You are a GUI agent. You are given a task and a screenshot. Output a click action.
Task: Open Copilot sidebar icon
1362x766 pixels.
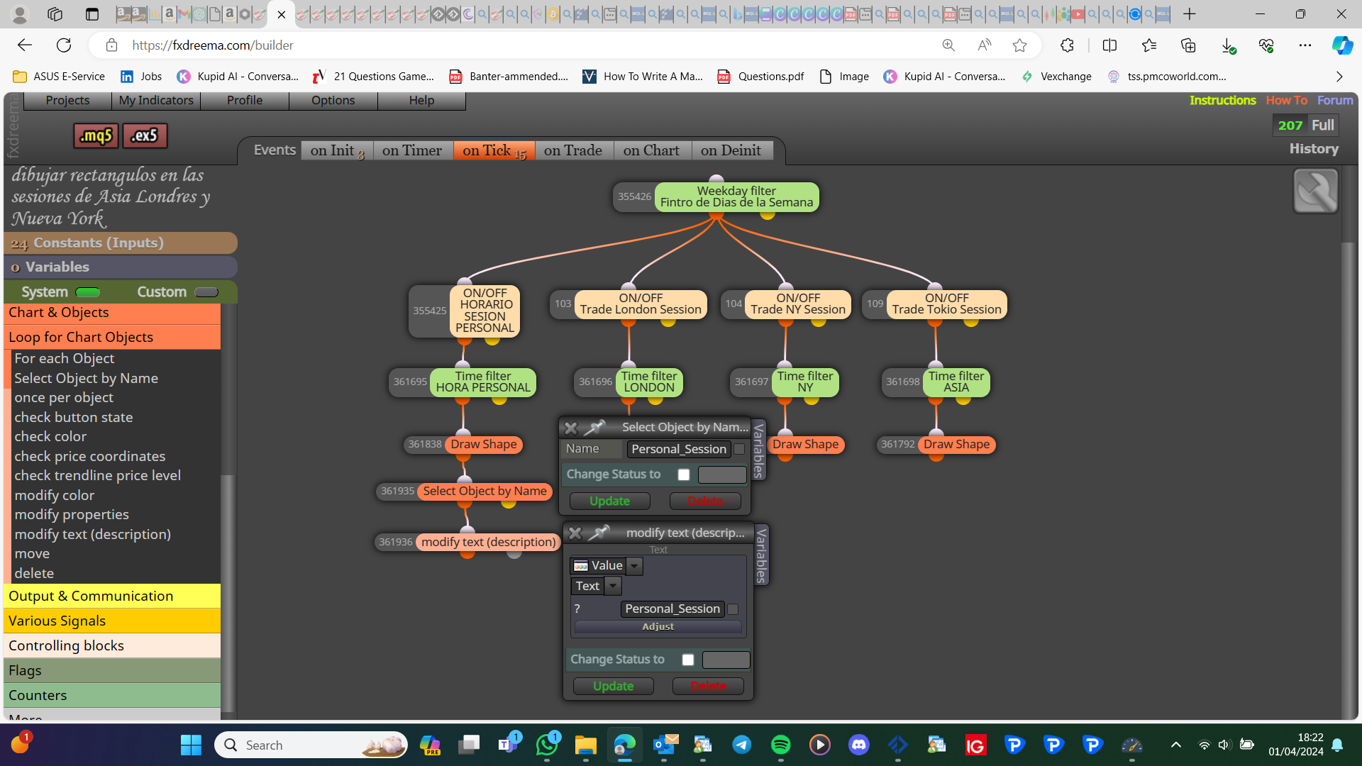point(1341,45)
